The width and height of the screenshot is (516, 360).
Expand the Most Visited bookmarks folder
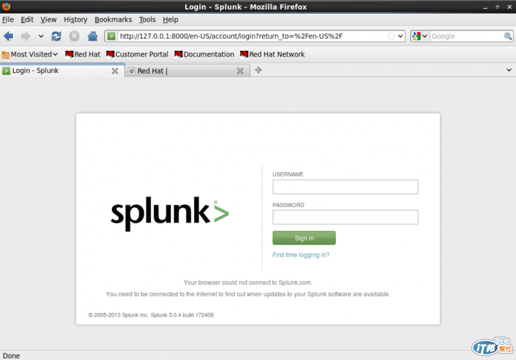(30, 54)
